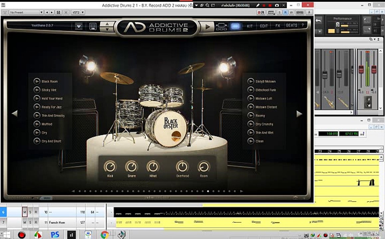Screen dimensions: 385x239
Task: Switch to the explore view icon
Action: point(221,27)
